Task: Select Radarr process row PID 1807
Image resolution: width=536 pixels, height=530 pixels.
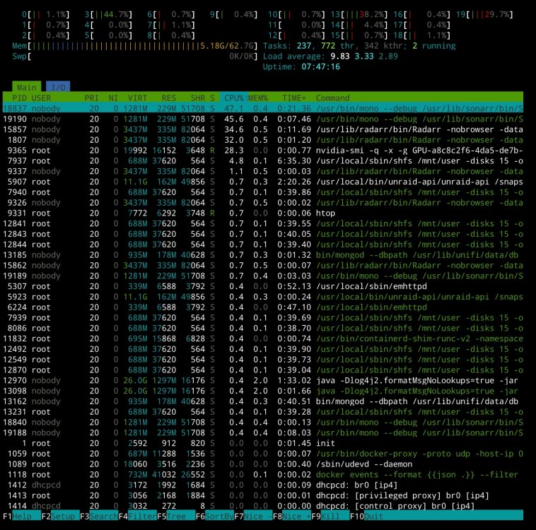Action: tap(263, 140)
